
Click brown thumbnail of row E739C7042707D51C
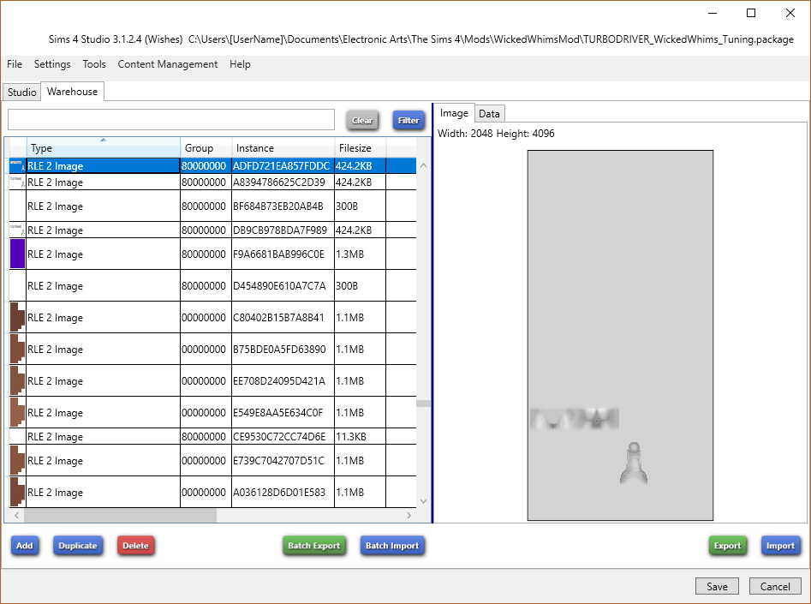[x=18, y=460]
